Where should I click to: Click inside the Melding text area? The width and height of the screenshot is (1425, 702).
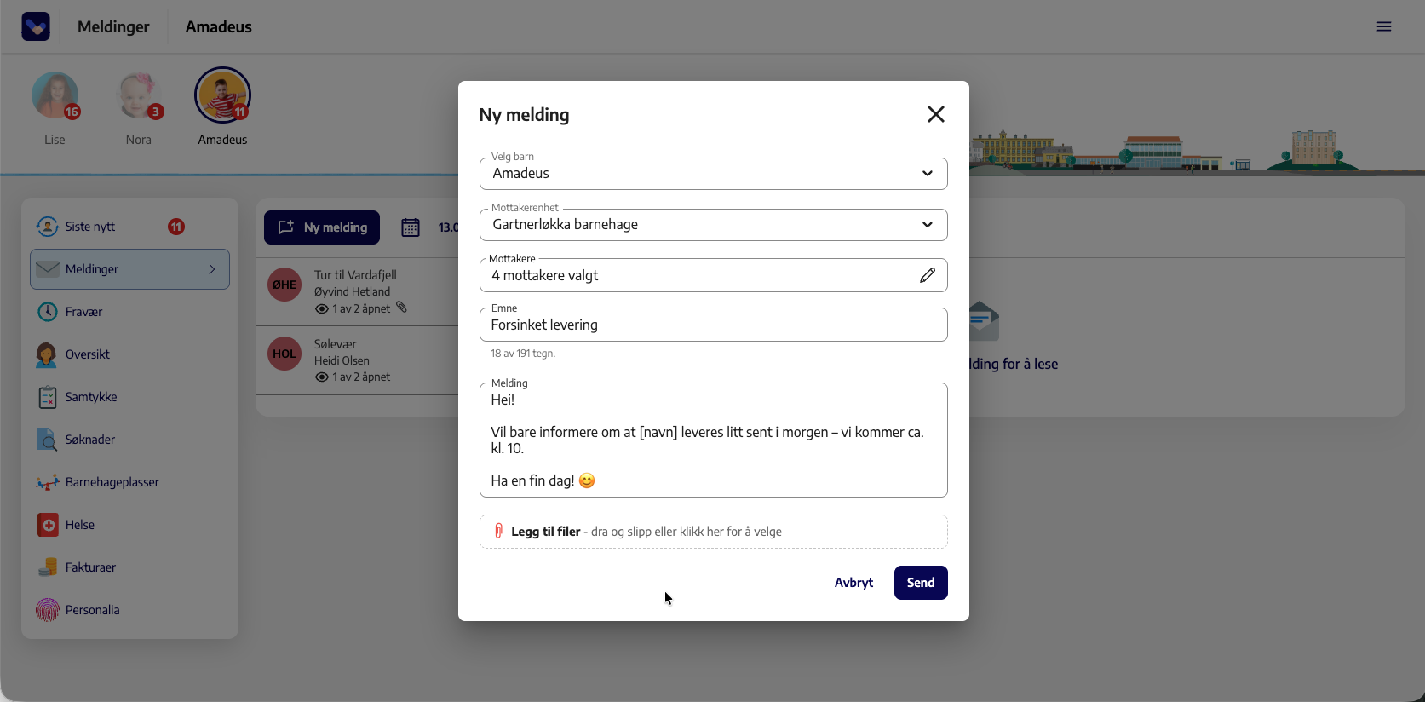point(714,440)
